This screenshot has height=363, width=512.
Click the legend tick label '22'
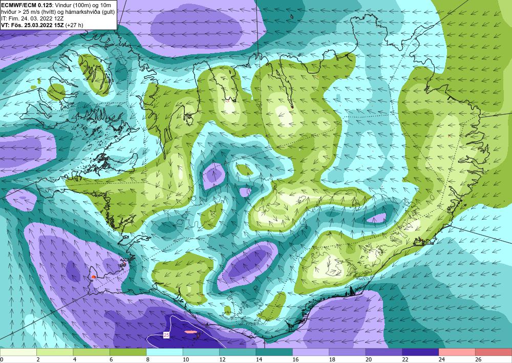click(x=405, y=359)
